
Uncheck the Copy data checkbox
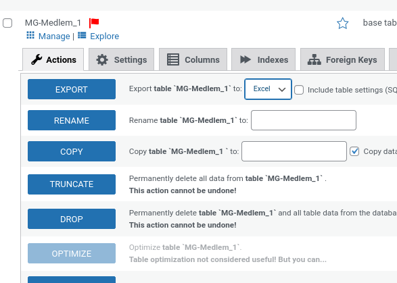point(354,151)
